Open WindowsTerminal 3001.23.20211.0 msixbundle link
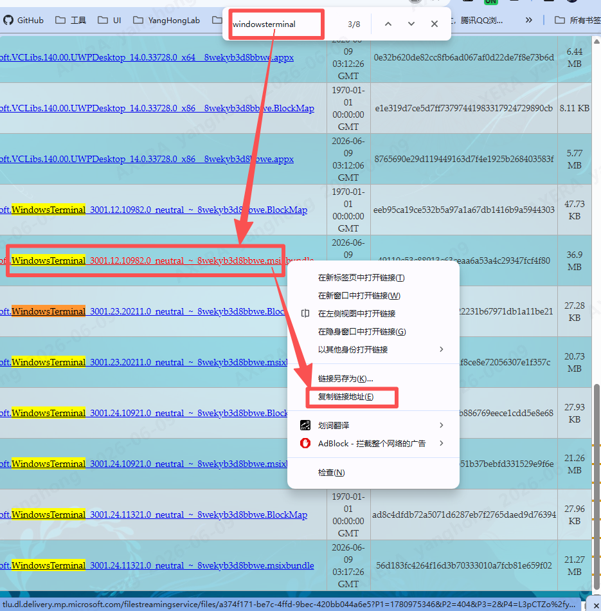The height and width of the screenshot is (611, 601). 143,362
